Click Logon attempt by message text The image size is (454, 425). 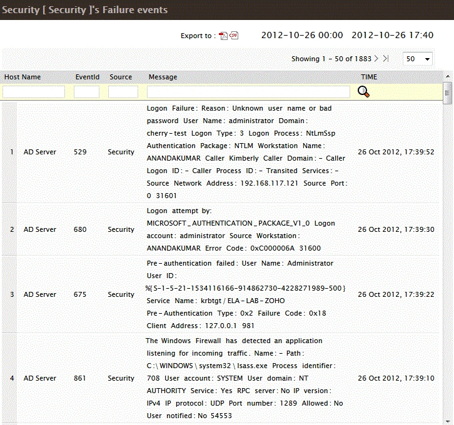coord(241,229)
